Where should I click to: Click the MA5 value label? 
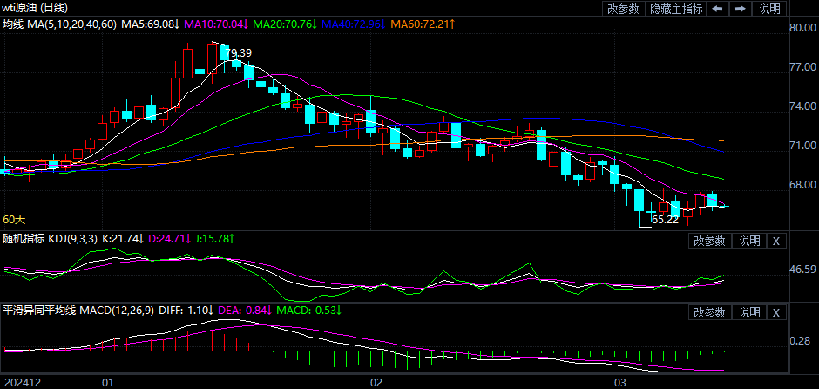[150, 24]
